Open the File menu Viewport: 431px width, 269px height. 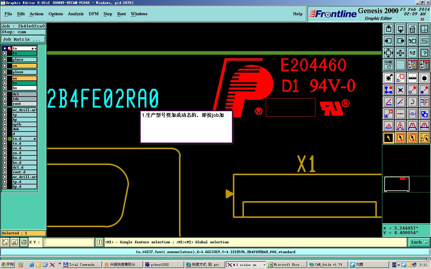point(8,14)
